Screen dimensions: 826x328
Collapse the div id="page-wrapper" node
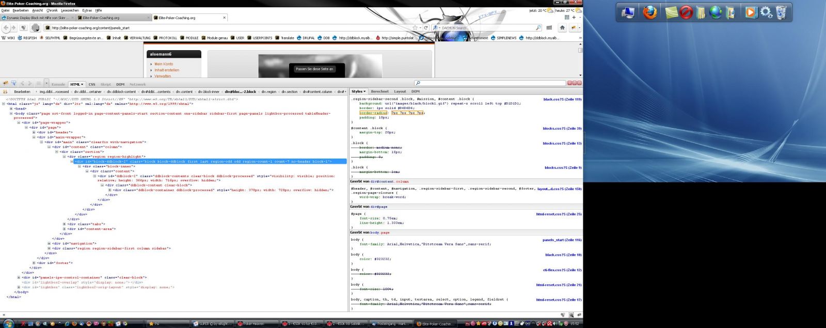pyautogui.click(x=19, y=123)
